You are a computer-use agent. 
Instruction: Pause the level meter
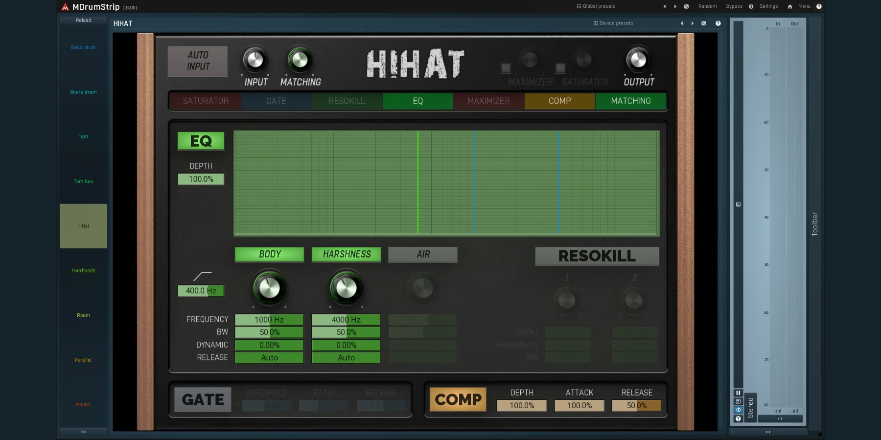738,393
